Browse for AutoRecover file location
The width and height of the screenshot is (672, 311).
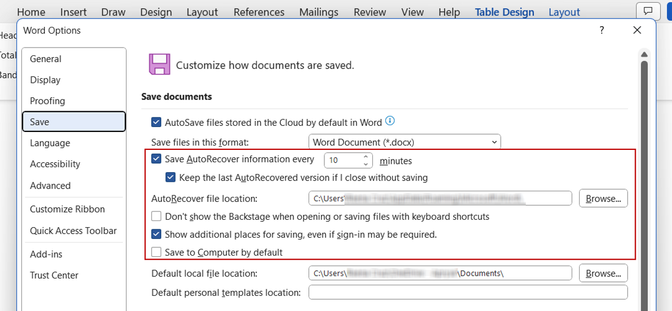(603, 198)
